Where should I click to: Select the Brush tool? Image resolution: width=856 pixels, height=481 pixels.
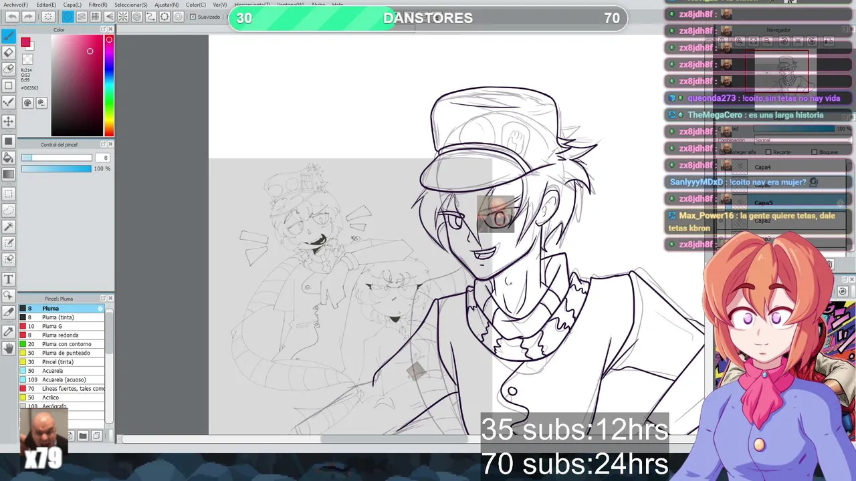coord(9,36)
